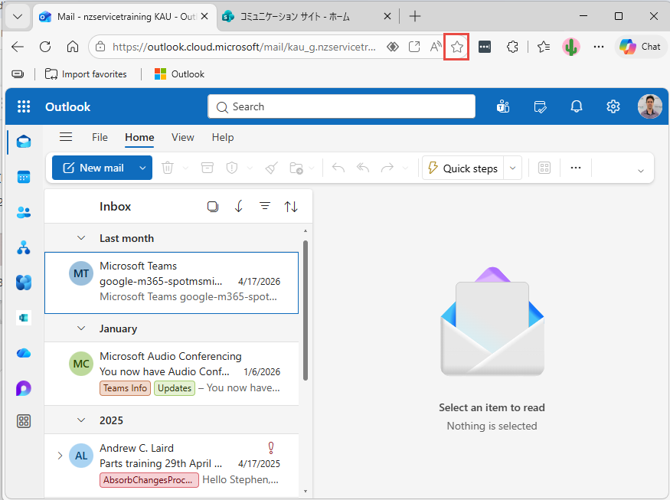670x500 pixels.
Task: Add page to favorites star icon
Action: pyautogui.click(x=457, y=47)
